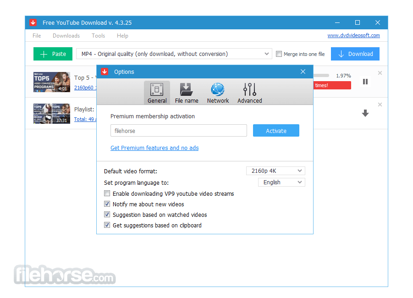The width and height of the screenshot is (413, 298).
Task: Click the green Paste button
Action: click(53, 54)
